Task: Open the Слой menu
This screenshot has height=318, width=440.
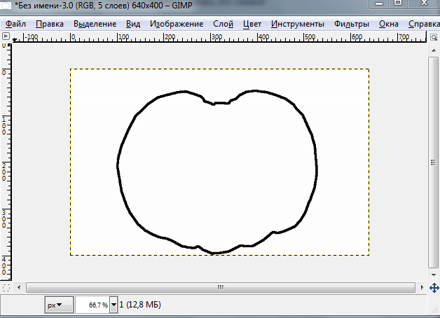Action: 223,24
